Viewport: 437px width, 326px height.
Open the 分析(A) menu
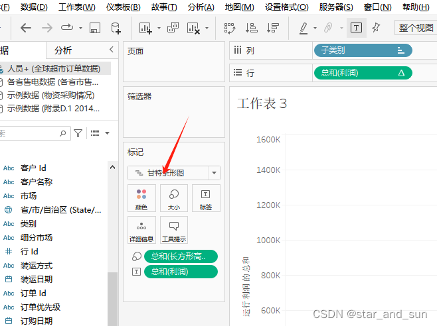pos(201,7)
